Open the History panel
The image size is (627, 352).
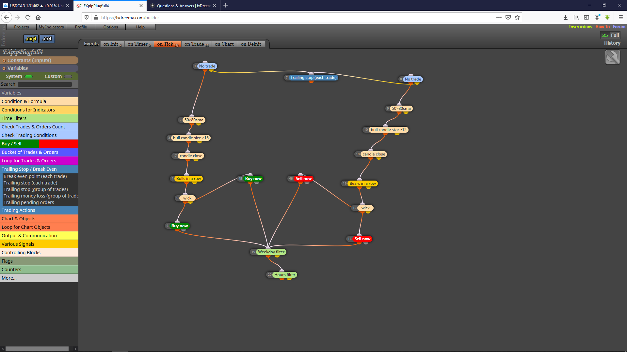(x=612, y=43)
